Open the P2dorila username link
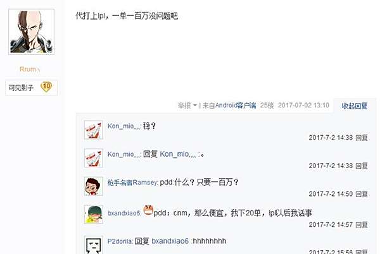Image resolution: width=380 pixels, height=254 pixels. pos(120,241)
